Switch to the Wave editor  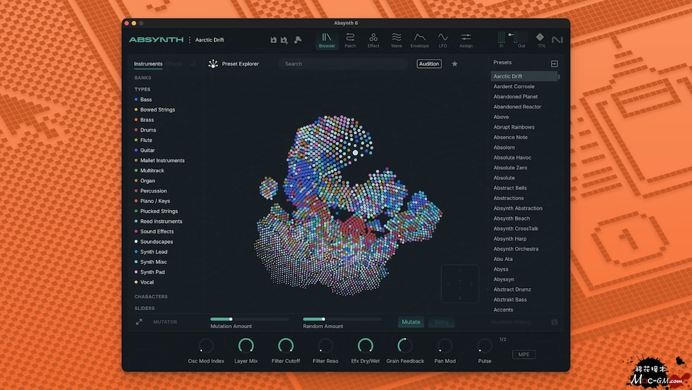click(397, 40)
